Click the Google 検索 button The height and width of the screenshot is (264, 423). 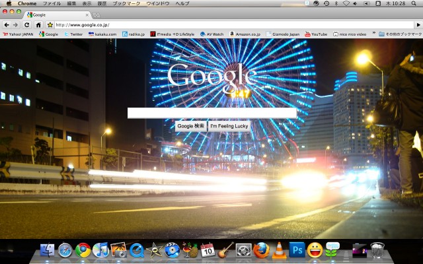[191, 126]
